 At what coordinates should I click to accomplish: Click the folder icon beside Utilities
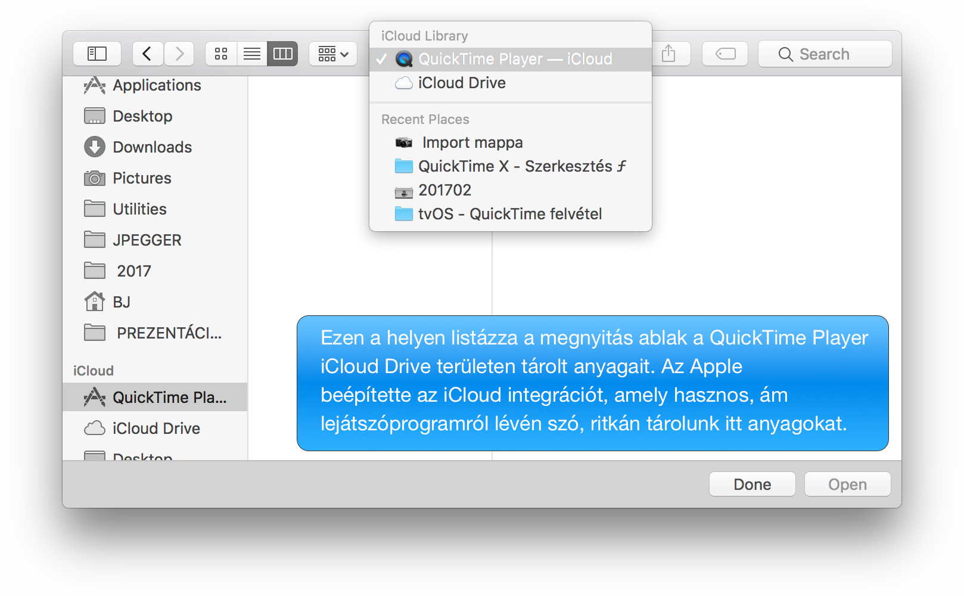(x=95, y=209)
